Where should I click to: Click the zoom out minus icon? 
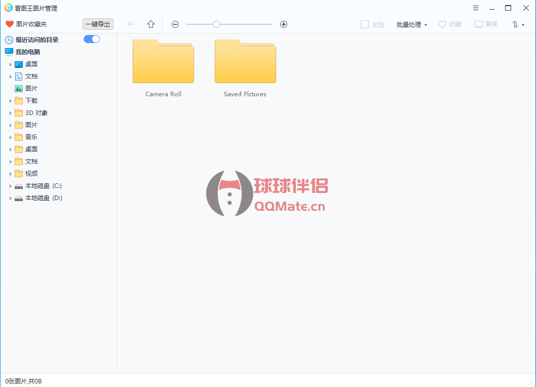[175, 24]
